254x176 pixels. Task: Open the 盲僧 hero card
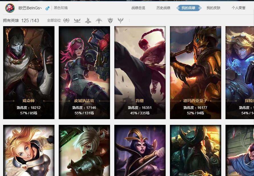point(140,73)
